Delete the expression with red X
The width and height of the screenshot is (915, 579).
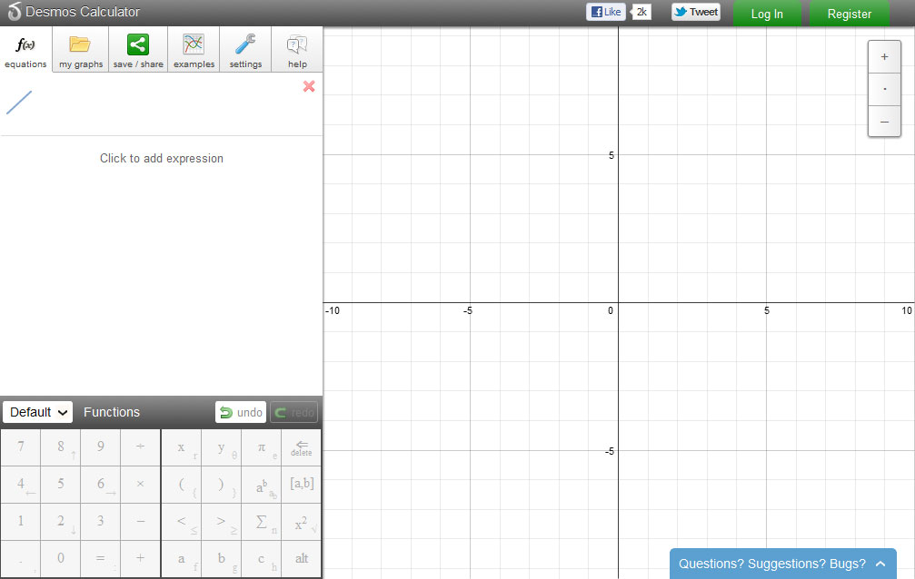(x=309, y=86)
